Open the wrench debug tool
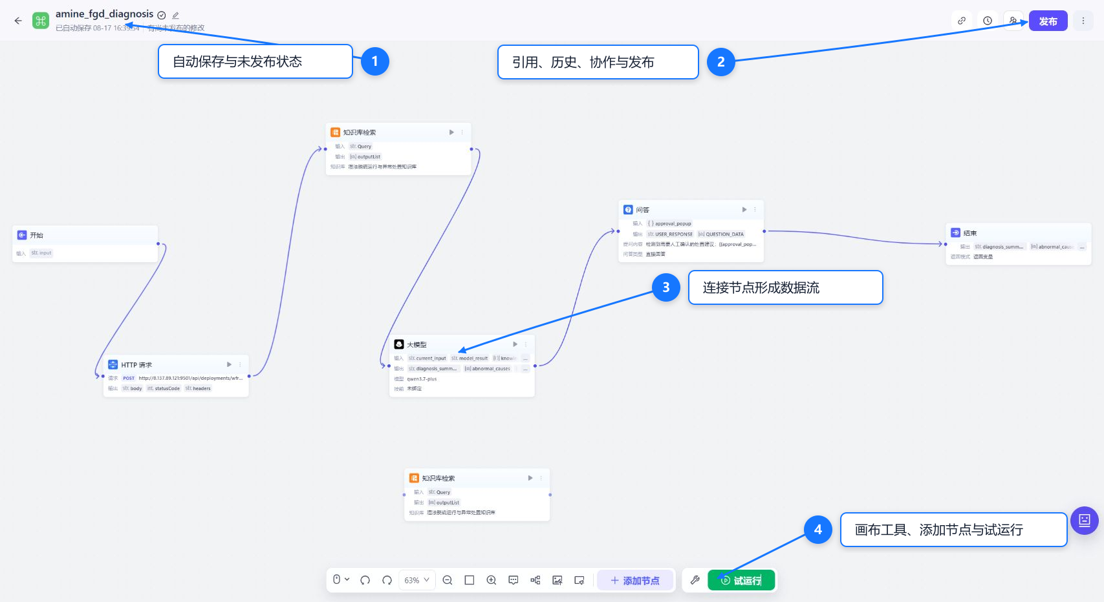Screen dimensions: 1104x602 [695, 580]
